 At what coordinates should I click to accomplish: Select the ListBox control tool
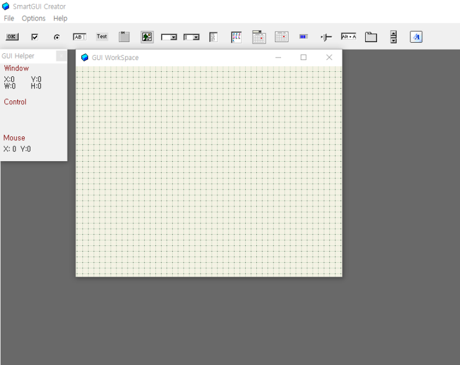[214, 37]
